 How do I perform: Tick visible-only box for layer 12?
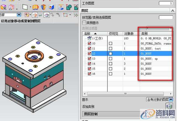111,53
